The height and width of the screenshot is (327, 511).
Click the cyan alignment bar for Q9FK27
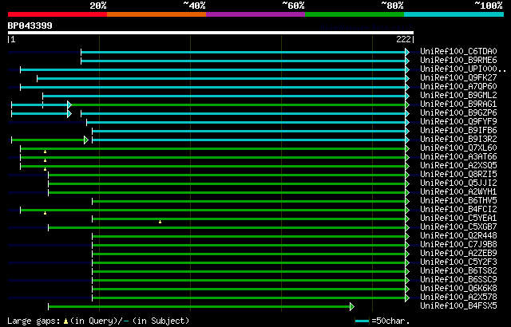tap(221, 78)
